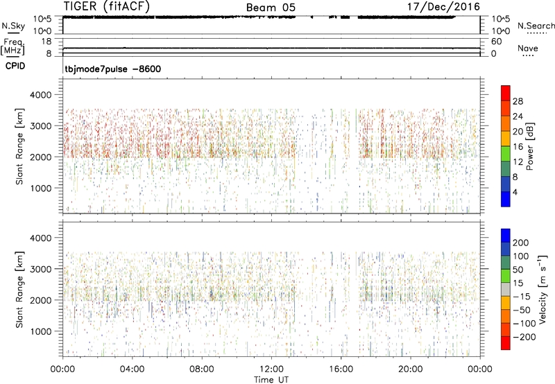Pick the bottom red velocity colorbar segment
The width and height of the screenshot is (555, 384).
tap(506, 343)
